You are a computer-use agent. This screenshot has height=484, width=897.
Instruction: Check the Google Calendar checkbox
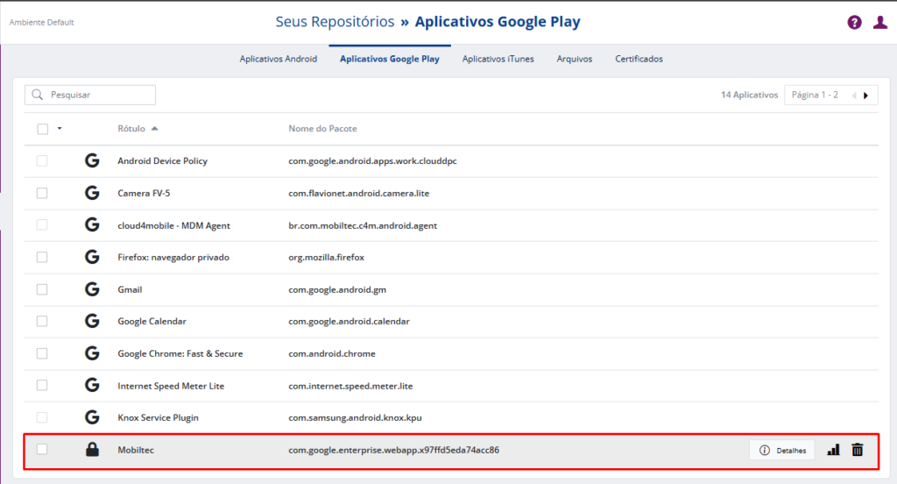[42, 321]
